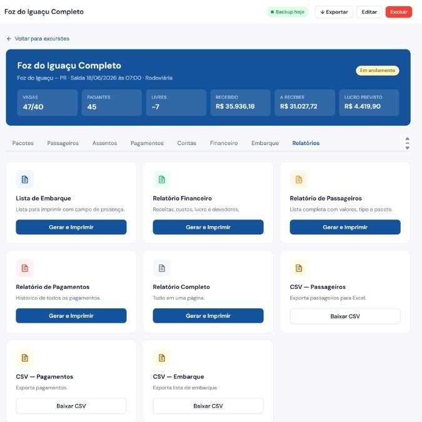Click the green Relatório Financeiro document icon
The height and width of the screenshot is (422, 422).
(x=162, y=179)
